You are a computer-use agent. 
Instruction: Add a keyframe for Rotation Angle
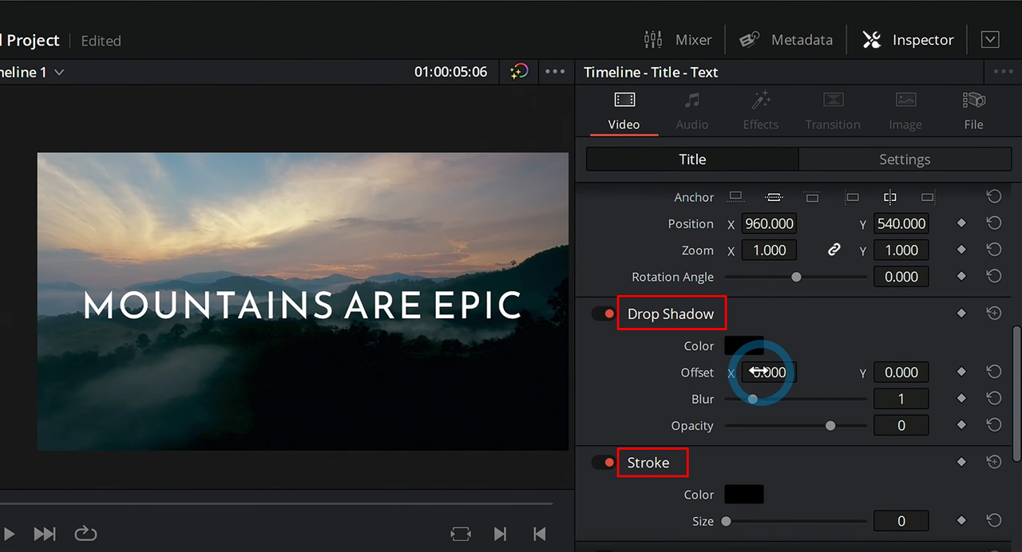[961, 277]
